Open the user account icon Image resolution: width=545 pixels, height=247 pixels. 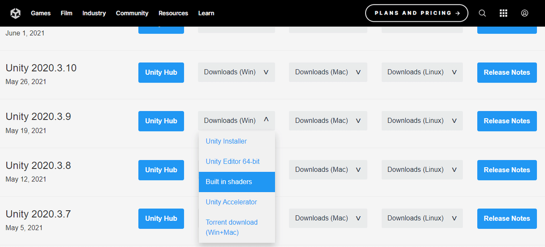[x=525, y=13]
